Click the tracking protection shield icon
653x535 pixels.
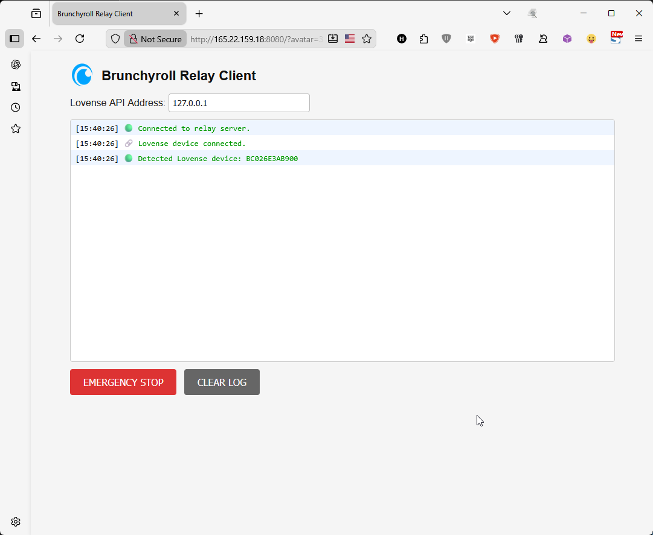(x=115, y=39)
